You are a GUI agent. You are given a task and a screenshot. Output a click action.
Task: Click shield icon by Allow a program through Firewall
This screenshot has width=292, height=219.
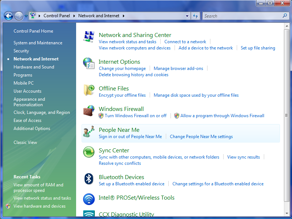tap(176, 116)
